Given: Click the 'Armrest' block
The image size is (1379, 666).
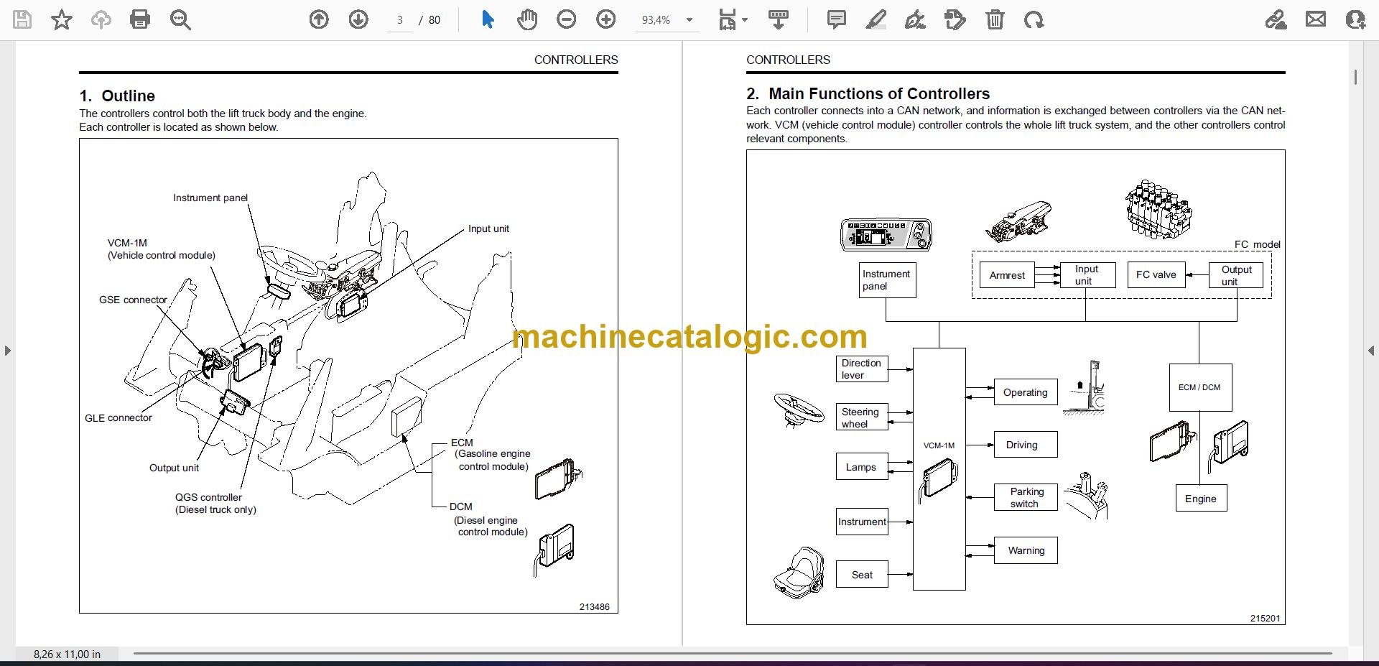Looking at the screenshot, I should (x=1007, y=275).
